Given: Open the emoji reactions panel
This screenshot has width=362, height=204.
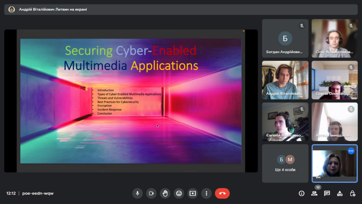Looking at the screenshot, I should coord(179,193).
